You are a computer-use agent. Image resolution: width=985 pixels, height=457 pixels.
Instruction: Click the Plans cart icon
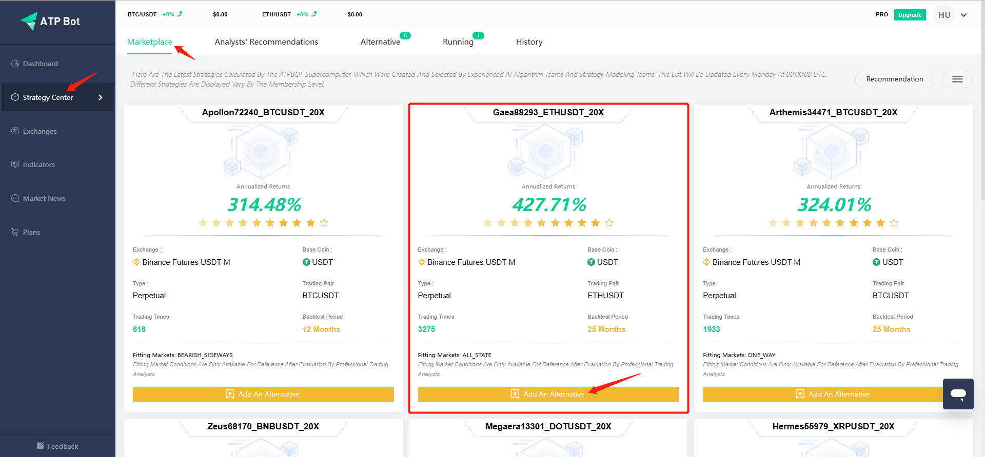tap(15, 232)
